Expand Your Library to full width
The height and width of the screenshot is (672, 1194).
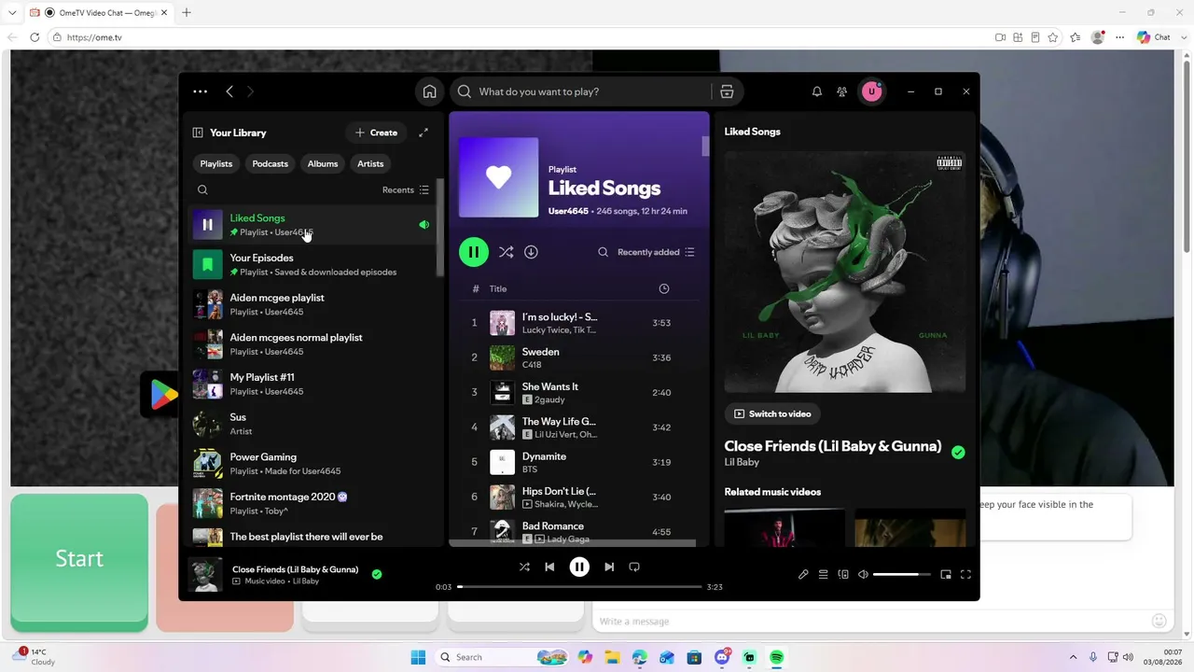[x=423, y=133]
